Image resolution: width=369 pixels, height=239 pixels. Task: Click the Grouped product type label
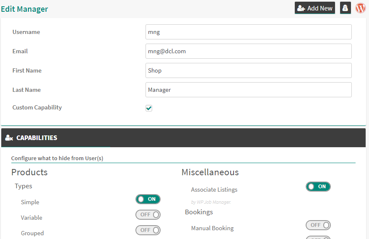tap(32, 234)
